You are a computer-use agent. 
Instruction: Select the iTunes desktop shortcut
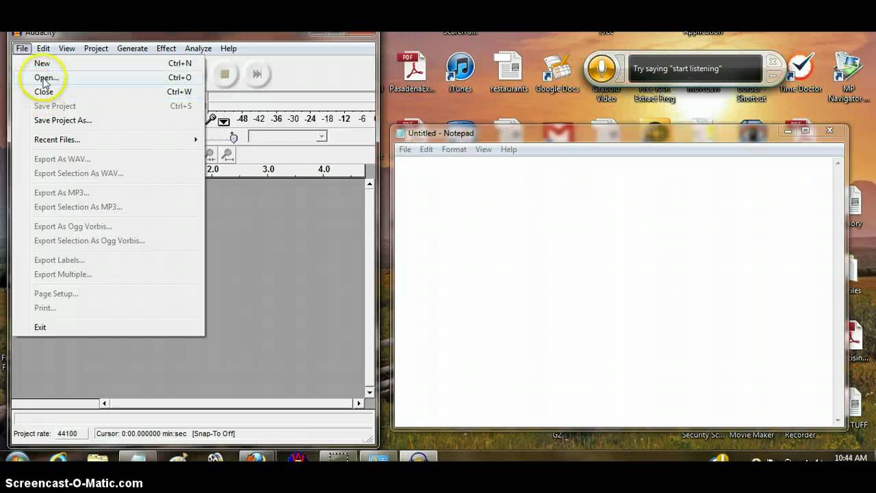point(460,73)
